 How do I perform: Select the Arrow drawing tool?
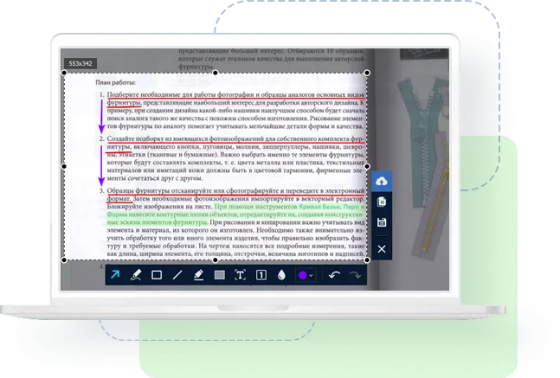click(x=115, y=275)
